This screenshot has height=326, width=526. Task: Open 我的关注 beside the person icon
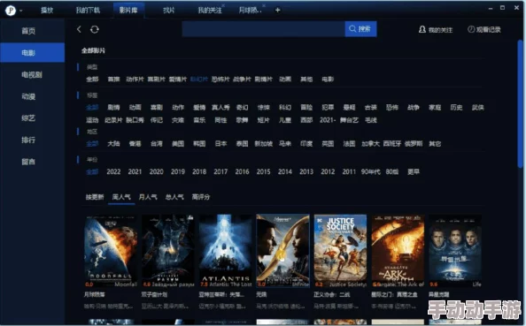[436, 30]
